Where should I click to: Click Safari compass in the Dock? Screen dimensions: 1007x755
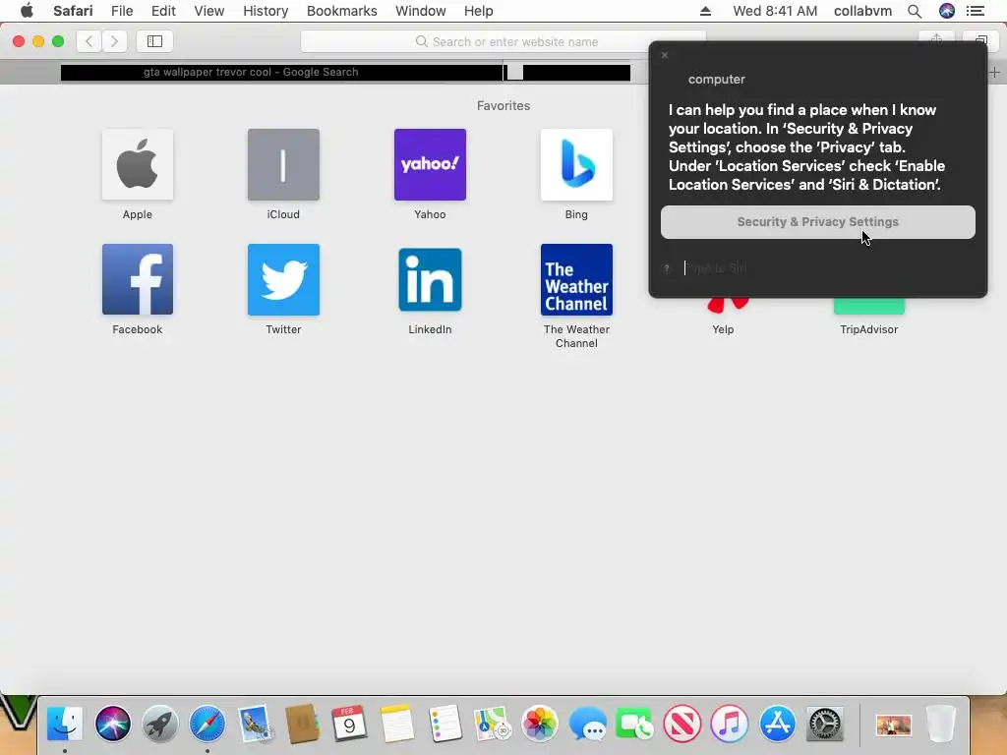[207, 723]
